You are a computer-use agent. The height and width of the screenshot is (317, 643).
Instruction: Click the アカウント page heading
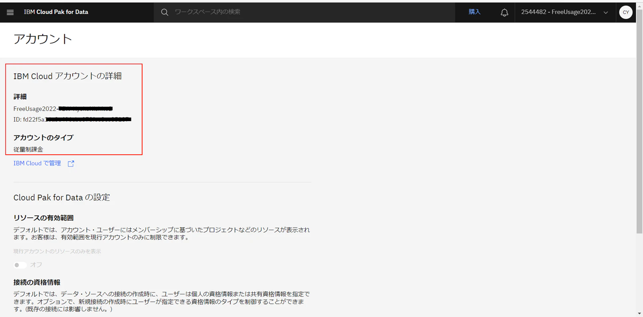point(43,39)
